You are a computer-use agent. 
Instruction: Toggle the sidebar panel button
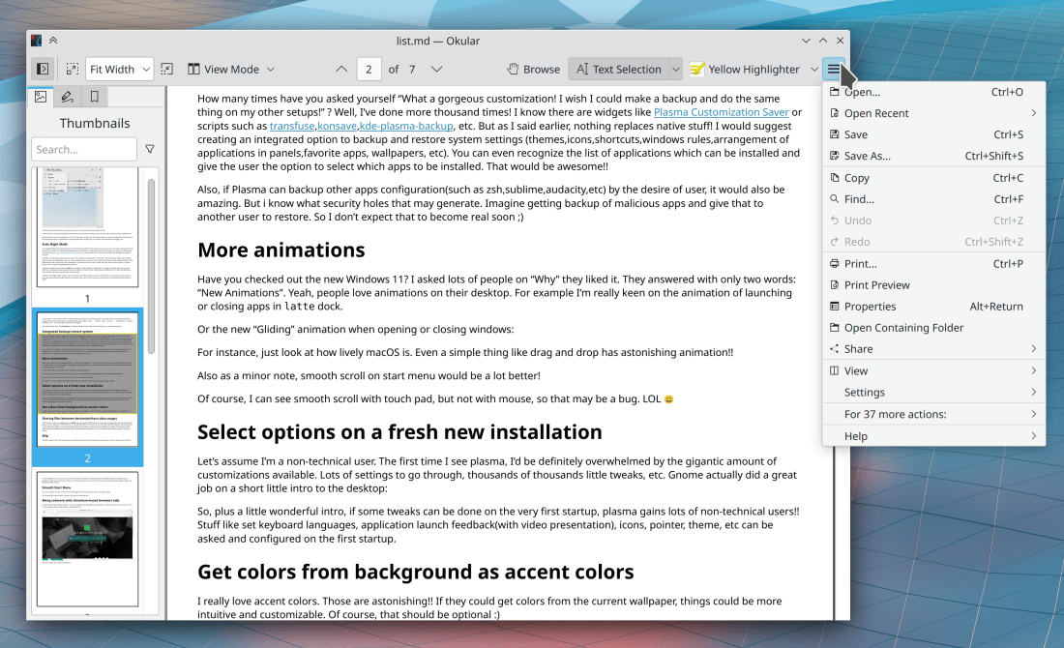pos(42,69)
